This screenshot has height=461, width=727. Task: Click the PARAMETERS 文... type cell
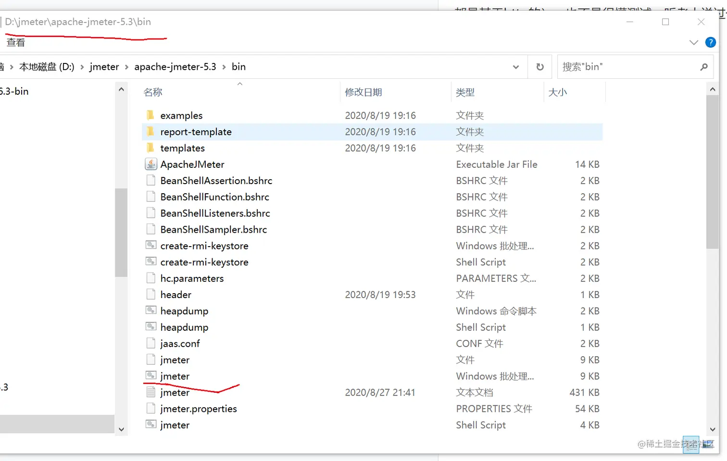click(496, 278)
